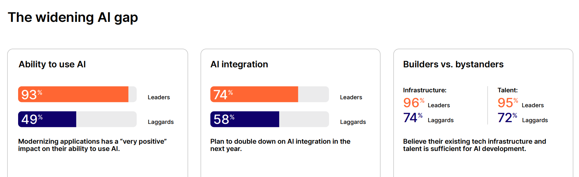Click the orange 74% AI integration bar
This screenshot has height=177, width=579.
(254, 94)
